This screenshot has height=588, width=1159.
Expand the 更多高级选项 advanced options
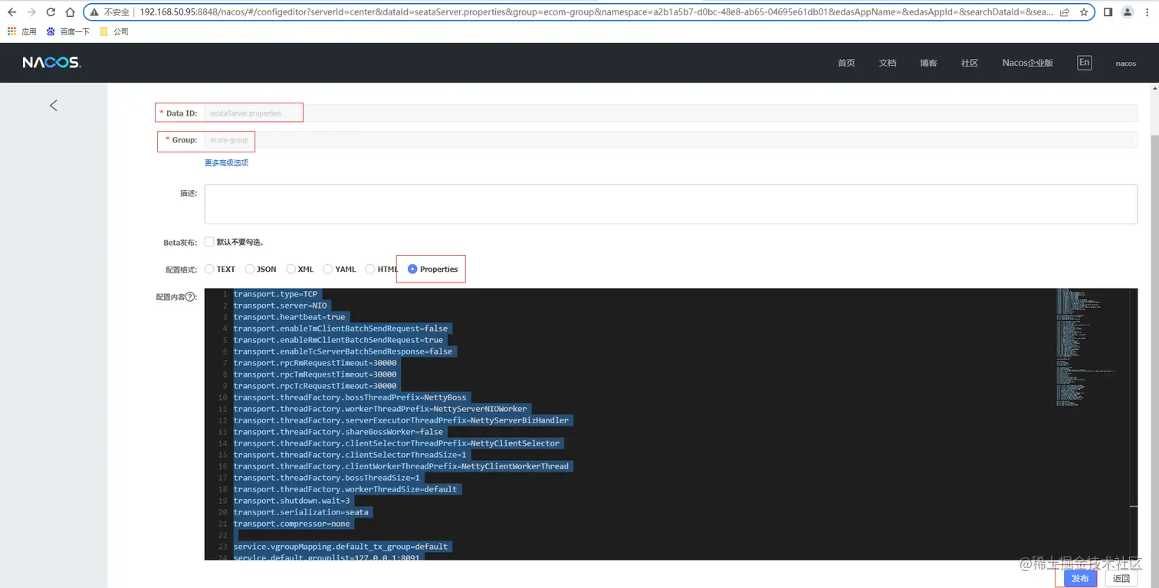[x=226, y=162]
